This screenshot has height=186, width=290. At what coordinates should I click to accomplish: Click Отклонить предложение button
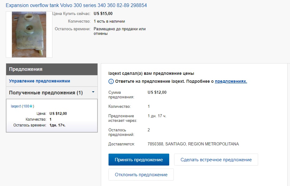(141, 175)
